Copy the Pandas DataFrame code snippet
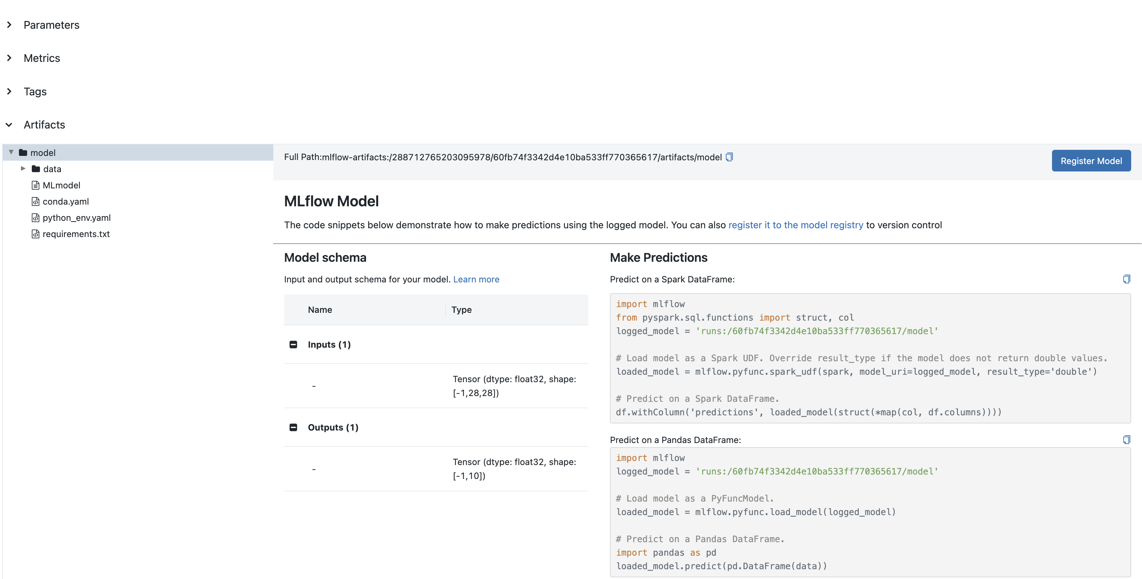The width and height of the screenshot is (1142, 579). [x=1126, y=439]
